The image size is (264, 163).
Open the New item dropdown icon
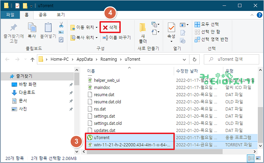click(155, 25)
